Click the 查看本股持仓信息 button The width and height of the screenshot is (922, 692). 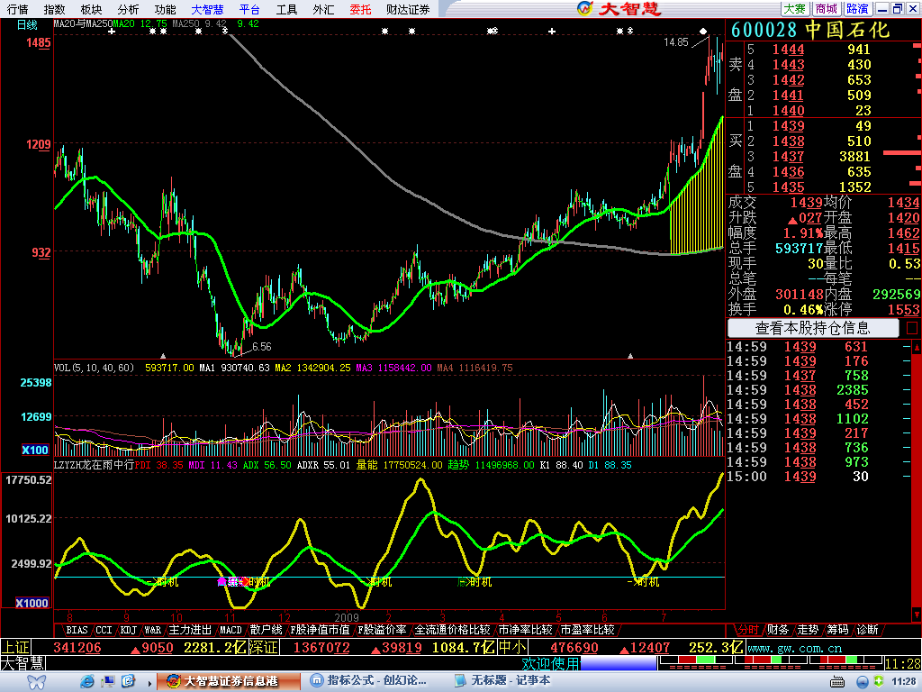(x=813, y=328)
